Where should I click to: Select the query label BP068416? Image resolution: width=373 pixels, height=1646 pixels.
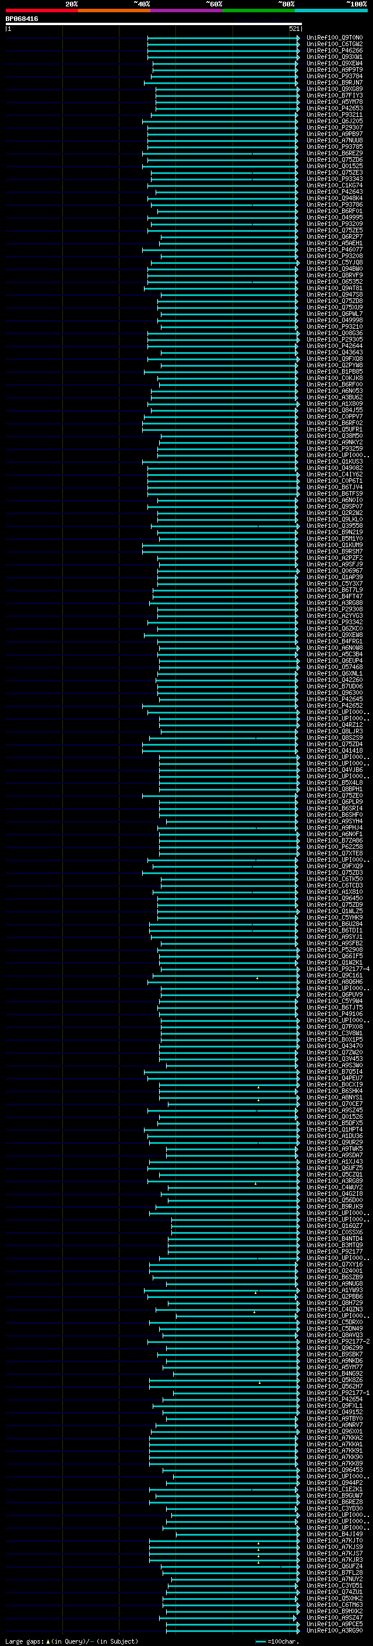pos(22,19)
